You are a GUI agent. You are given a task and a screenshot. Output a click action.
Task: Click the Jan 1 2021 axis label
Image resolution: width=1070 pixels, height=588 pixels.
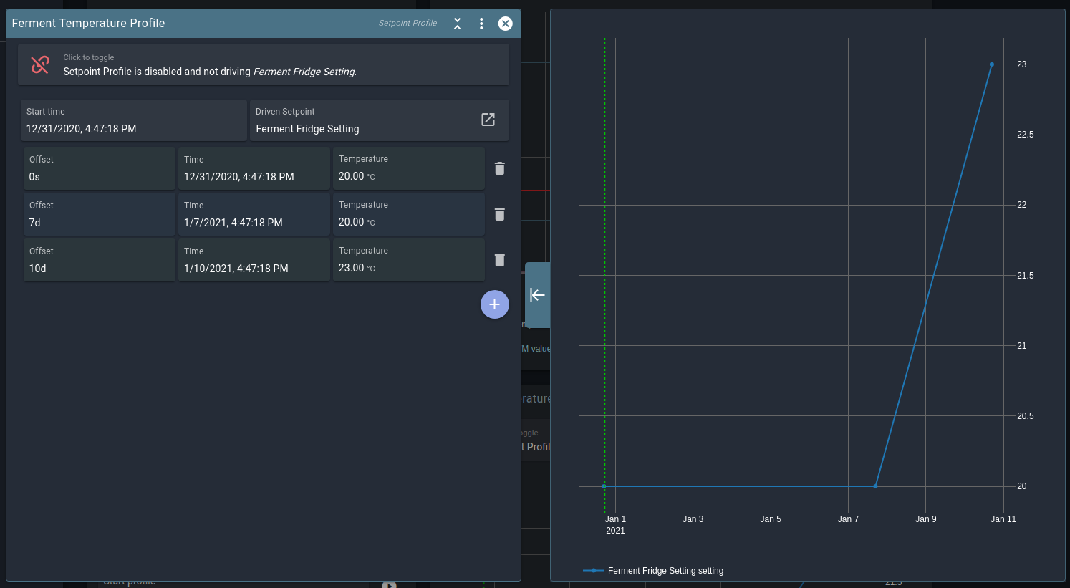[615, 525]
